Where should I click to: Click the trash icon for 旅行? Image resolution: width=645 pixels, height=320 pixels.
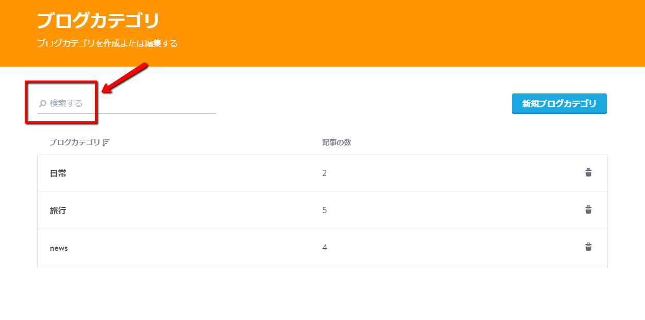tap(588, 210)
